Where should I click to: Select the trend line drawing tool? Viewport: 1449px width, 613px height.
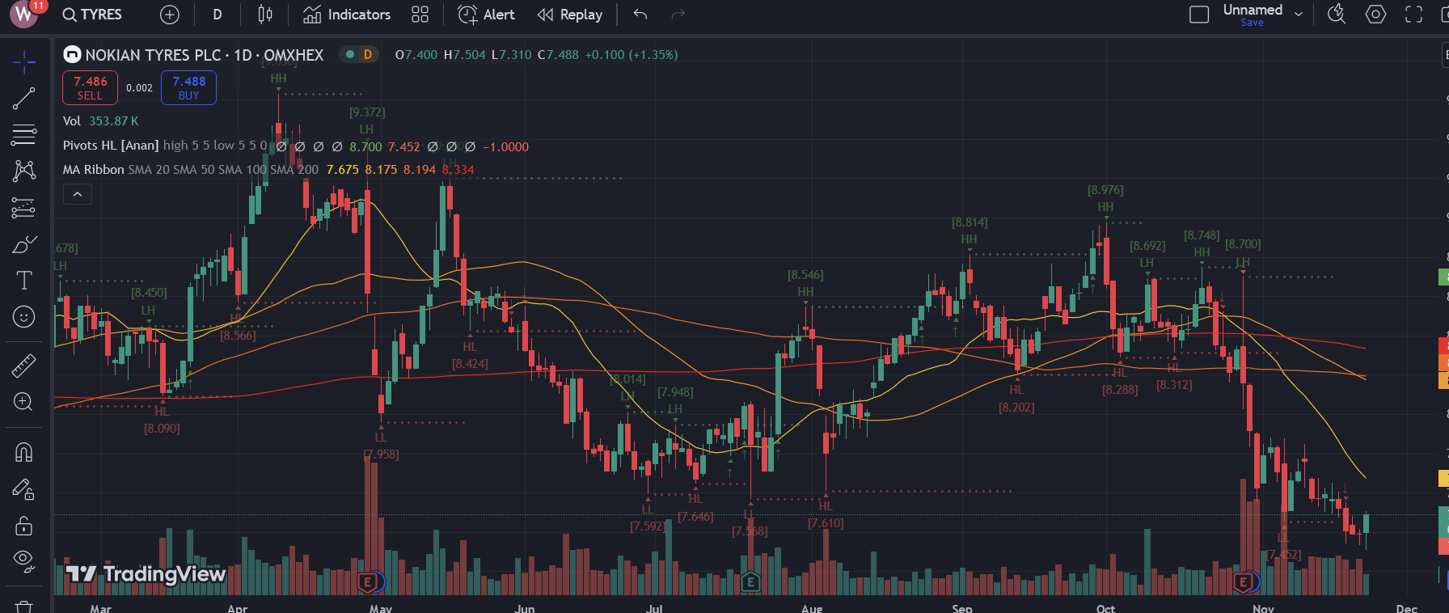tap(23, 99)
